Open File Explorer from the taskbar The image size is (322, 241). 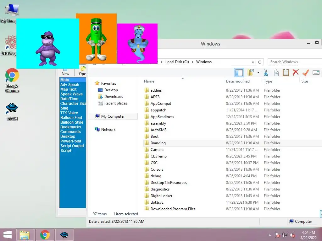coord(25,235)
